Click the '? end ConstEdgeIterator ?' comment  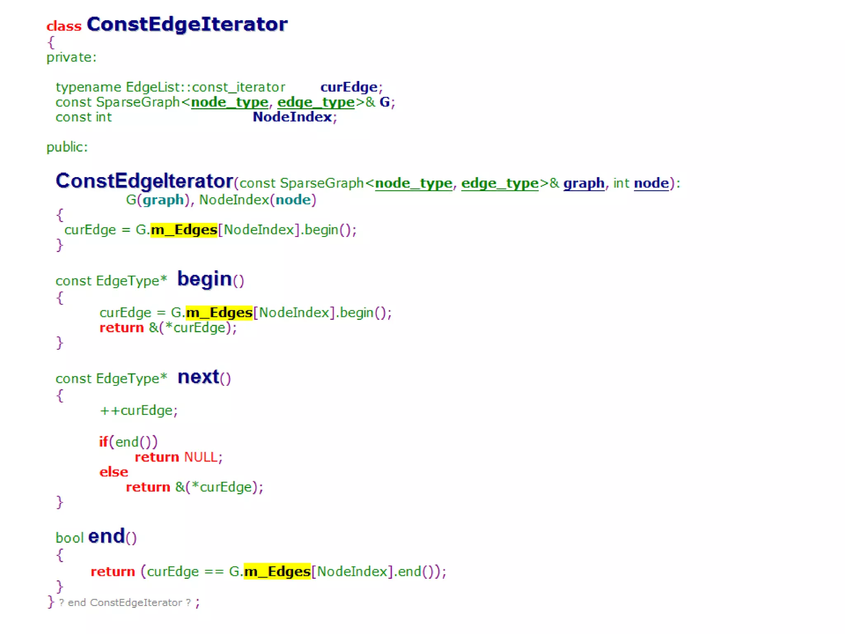point(125,603)
